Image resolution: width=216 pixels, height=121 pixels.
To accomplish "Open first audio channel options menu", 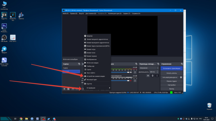I will click(135, 72).
